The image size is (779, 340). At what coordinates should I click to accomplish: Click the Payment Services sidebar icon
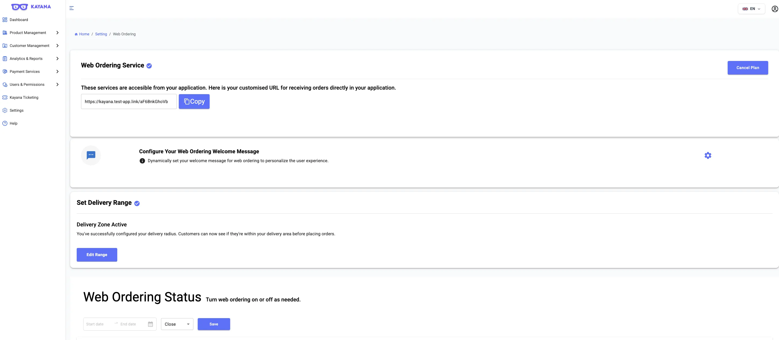(5, 72)
